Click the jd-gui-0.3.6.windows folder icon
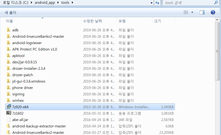221x135 pixels. [8, 81]
